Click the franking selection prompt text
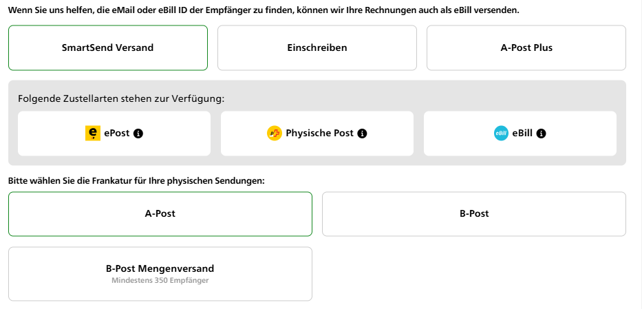The width and height of the screenshot is (642, 309). tap(136, 180)
